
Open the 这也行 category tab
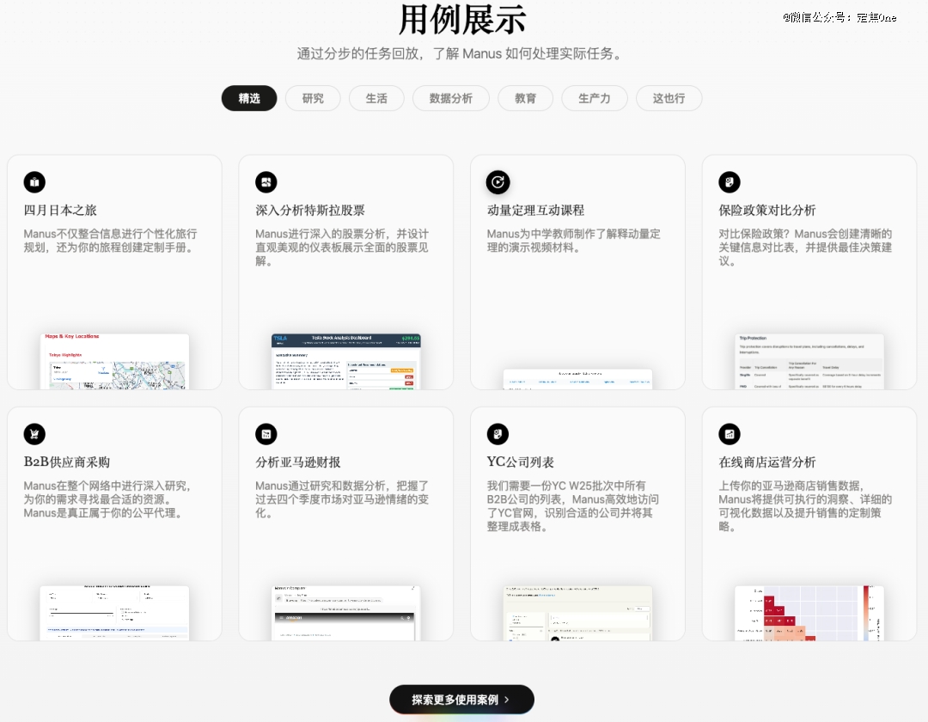coord(669,99)
